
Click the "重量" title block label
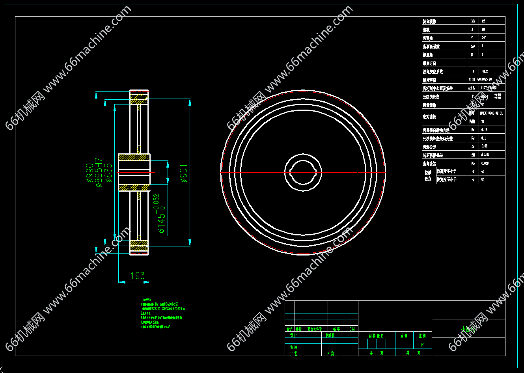404,336
